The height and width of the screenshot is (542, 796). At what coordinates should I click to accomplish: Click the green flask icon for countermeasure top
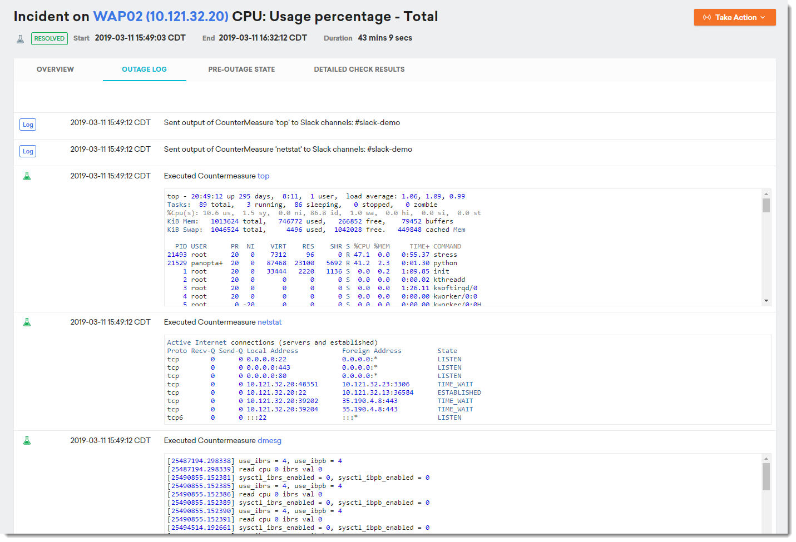click(x=27, y=176)
